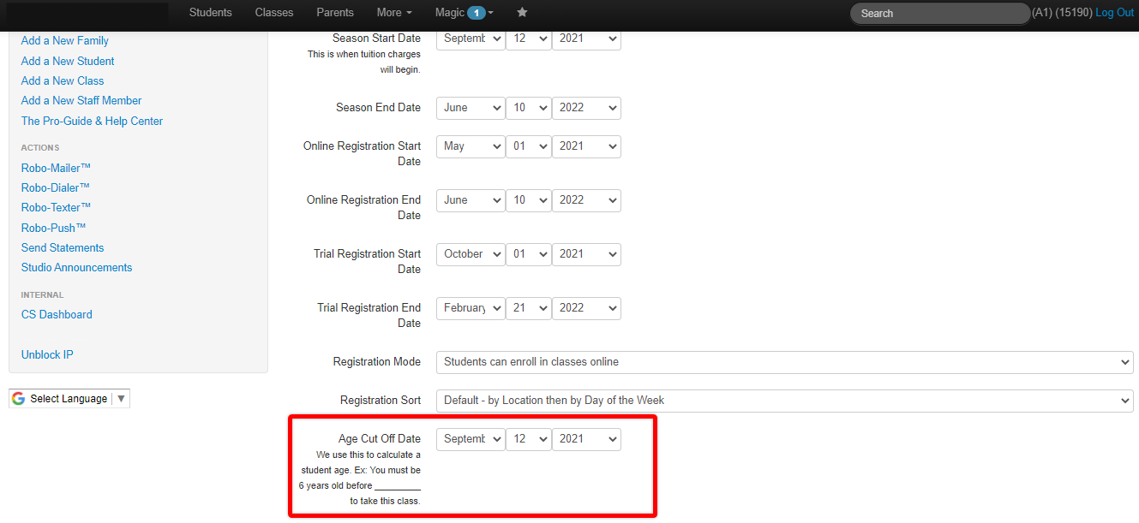
Task: Open the Parents menu
Action: [x=335, y=12]
